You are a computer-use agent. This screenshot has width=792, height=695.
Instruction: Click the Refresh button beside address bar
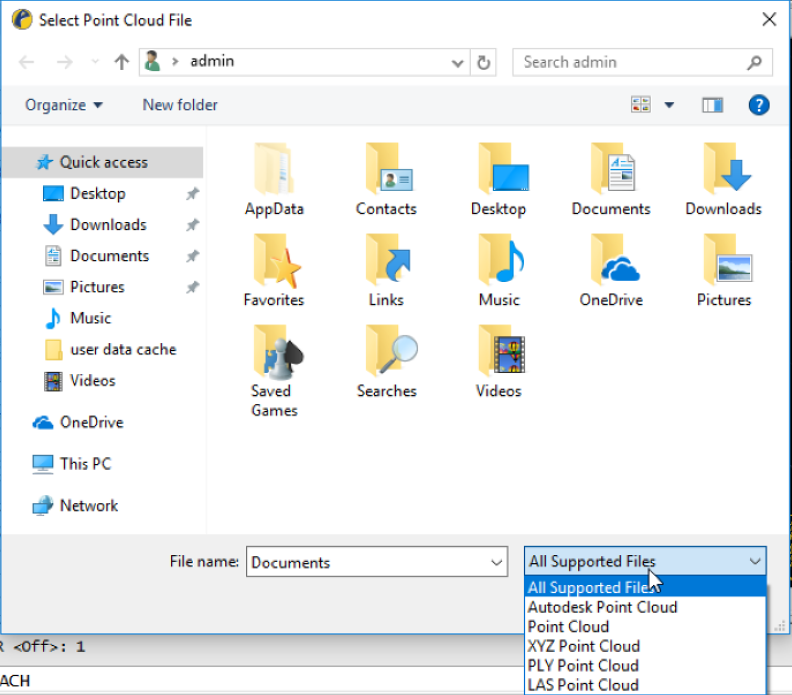(483, 62)
